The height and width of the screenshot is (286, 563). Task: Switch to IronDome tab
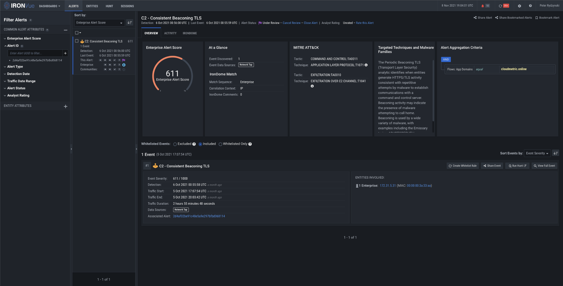190,33
